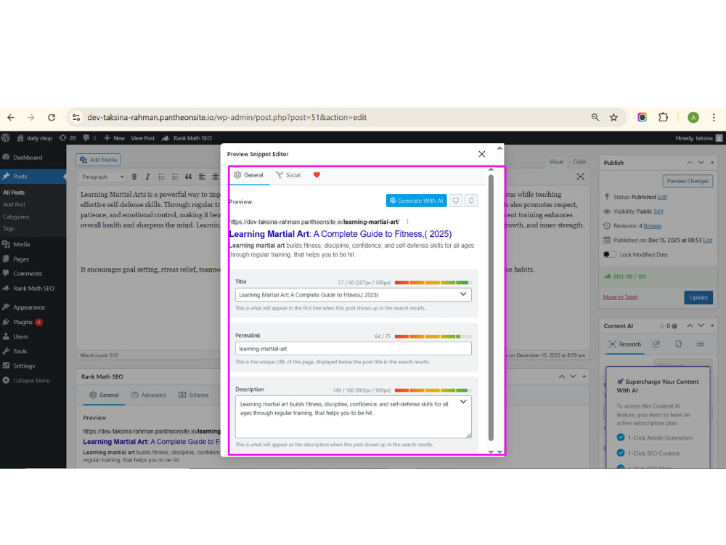Move Rank Math SEO metabox up
The width and height of the screenshot is (726, 545).
(562, 376)
